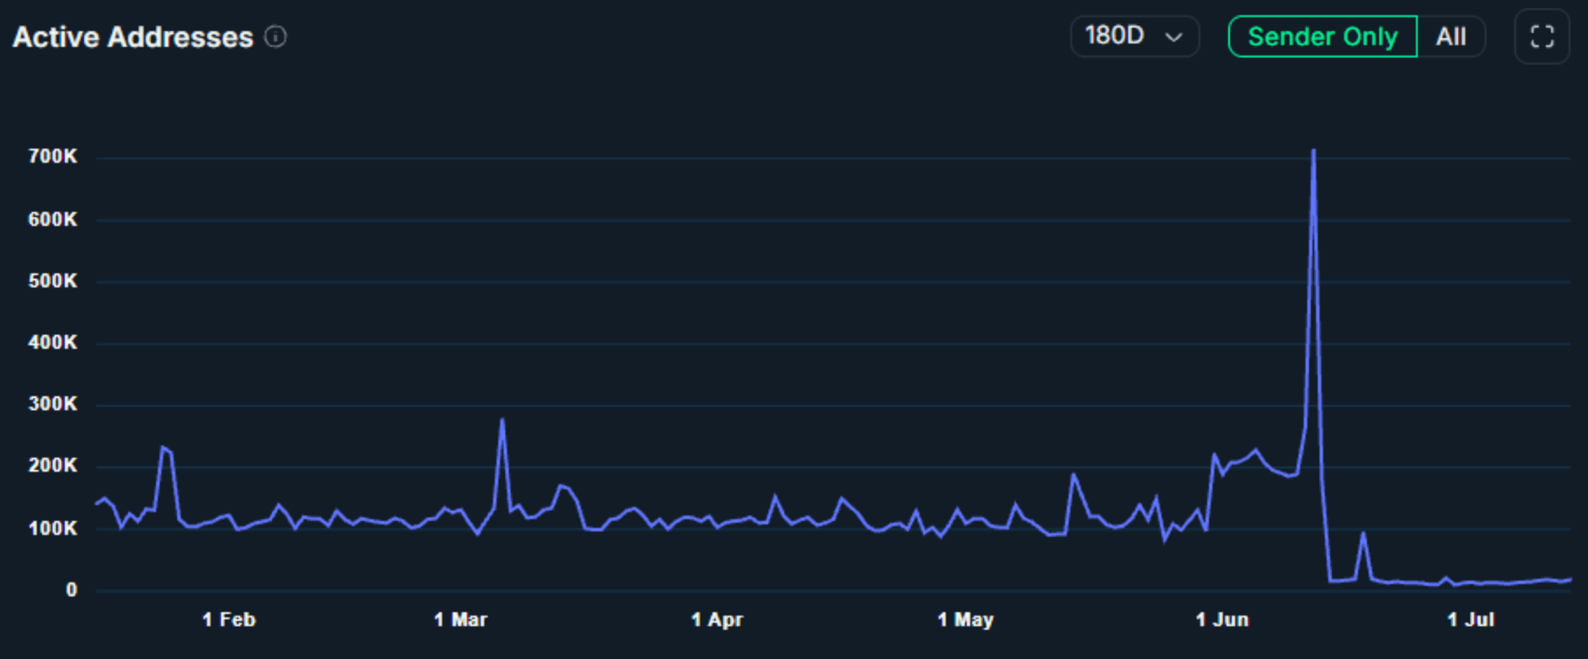1588x659 pixels.
Task: Switch to the All addresses view
Action: 1451,37
